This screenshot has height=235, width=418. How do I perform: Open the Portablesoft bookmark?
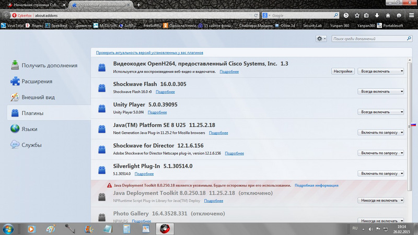tap(390, 26)
